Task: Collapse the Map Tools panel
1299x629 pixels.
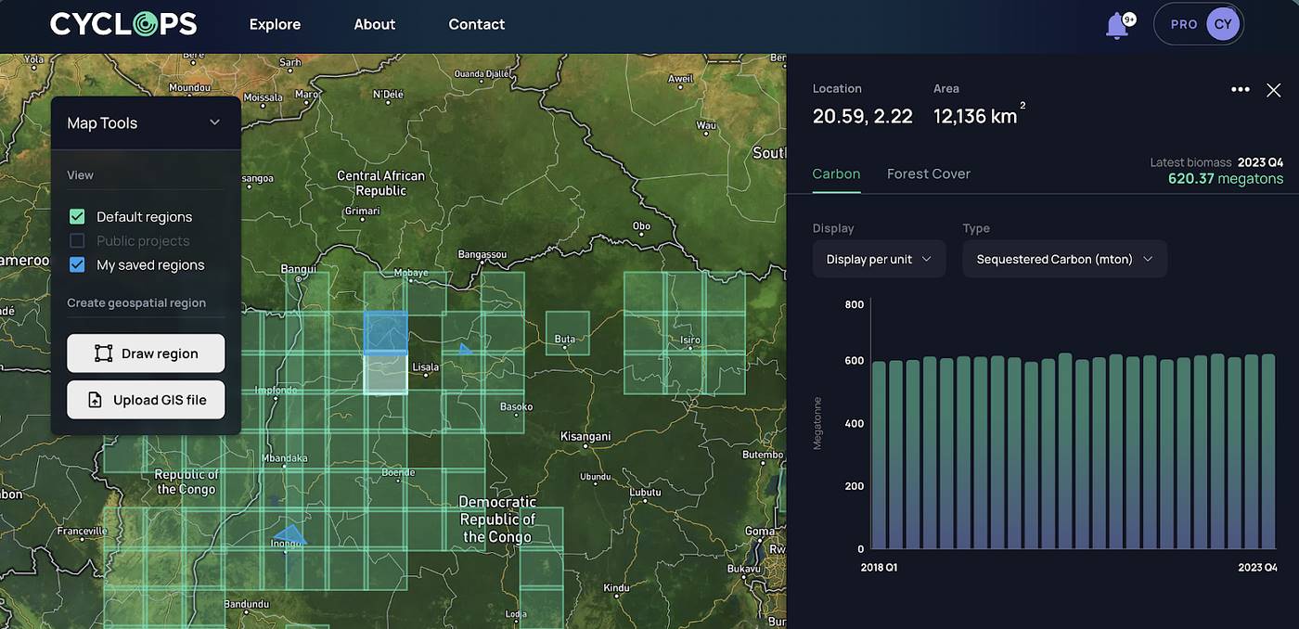Action: click(x=214, y=123)
